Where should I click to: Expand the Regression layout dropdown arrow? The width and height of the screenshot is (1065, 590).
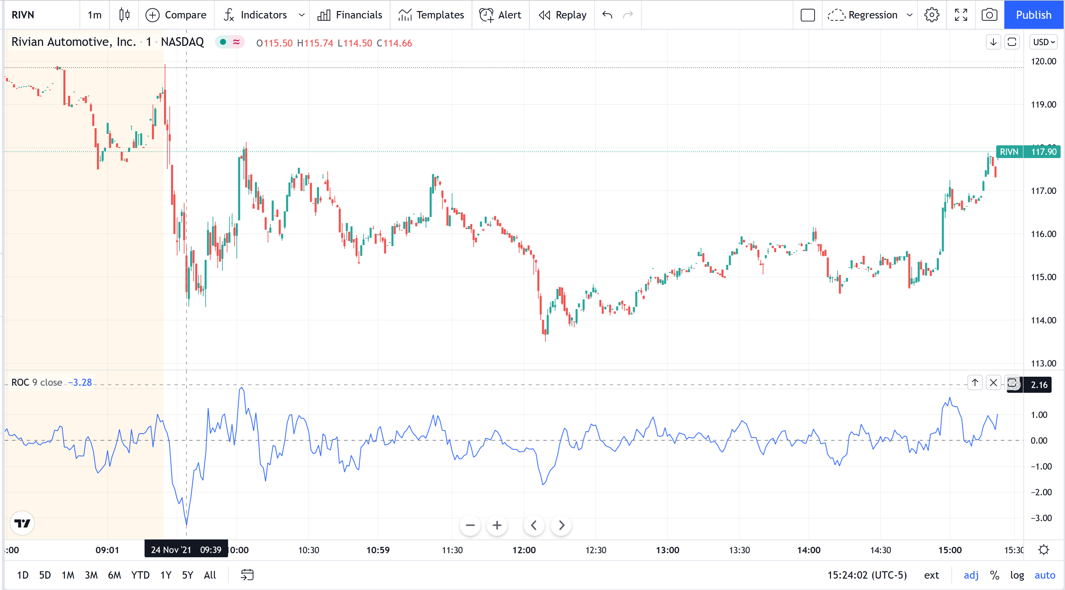909,15
